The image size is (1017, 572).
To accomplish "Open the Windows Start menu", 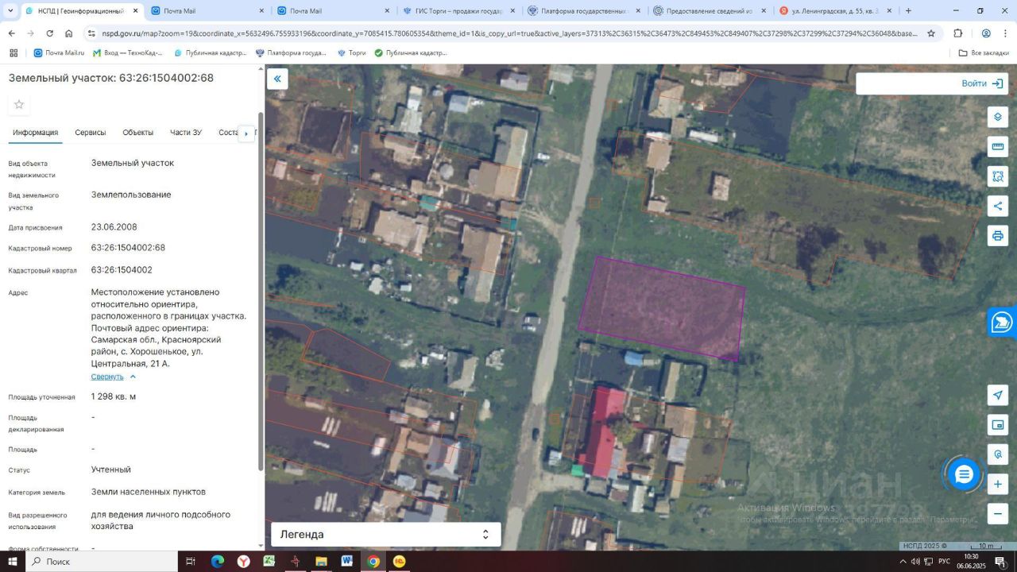I will pos(13,562).
